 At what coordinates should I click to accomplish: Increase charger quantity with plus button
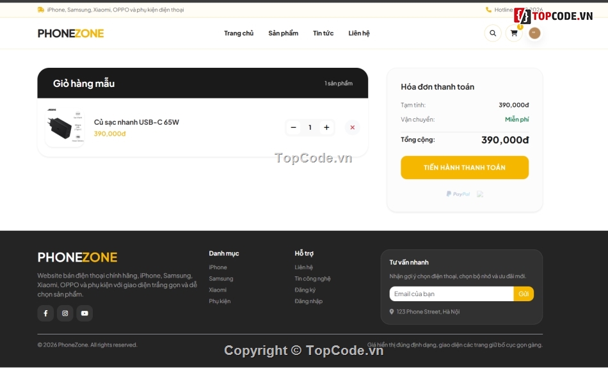click(326, 127)
